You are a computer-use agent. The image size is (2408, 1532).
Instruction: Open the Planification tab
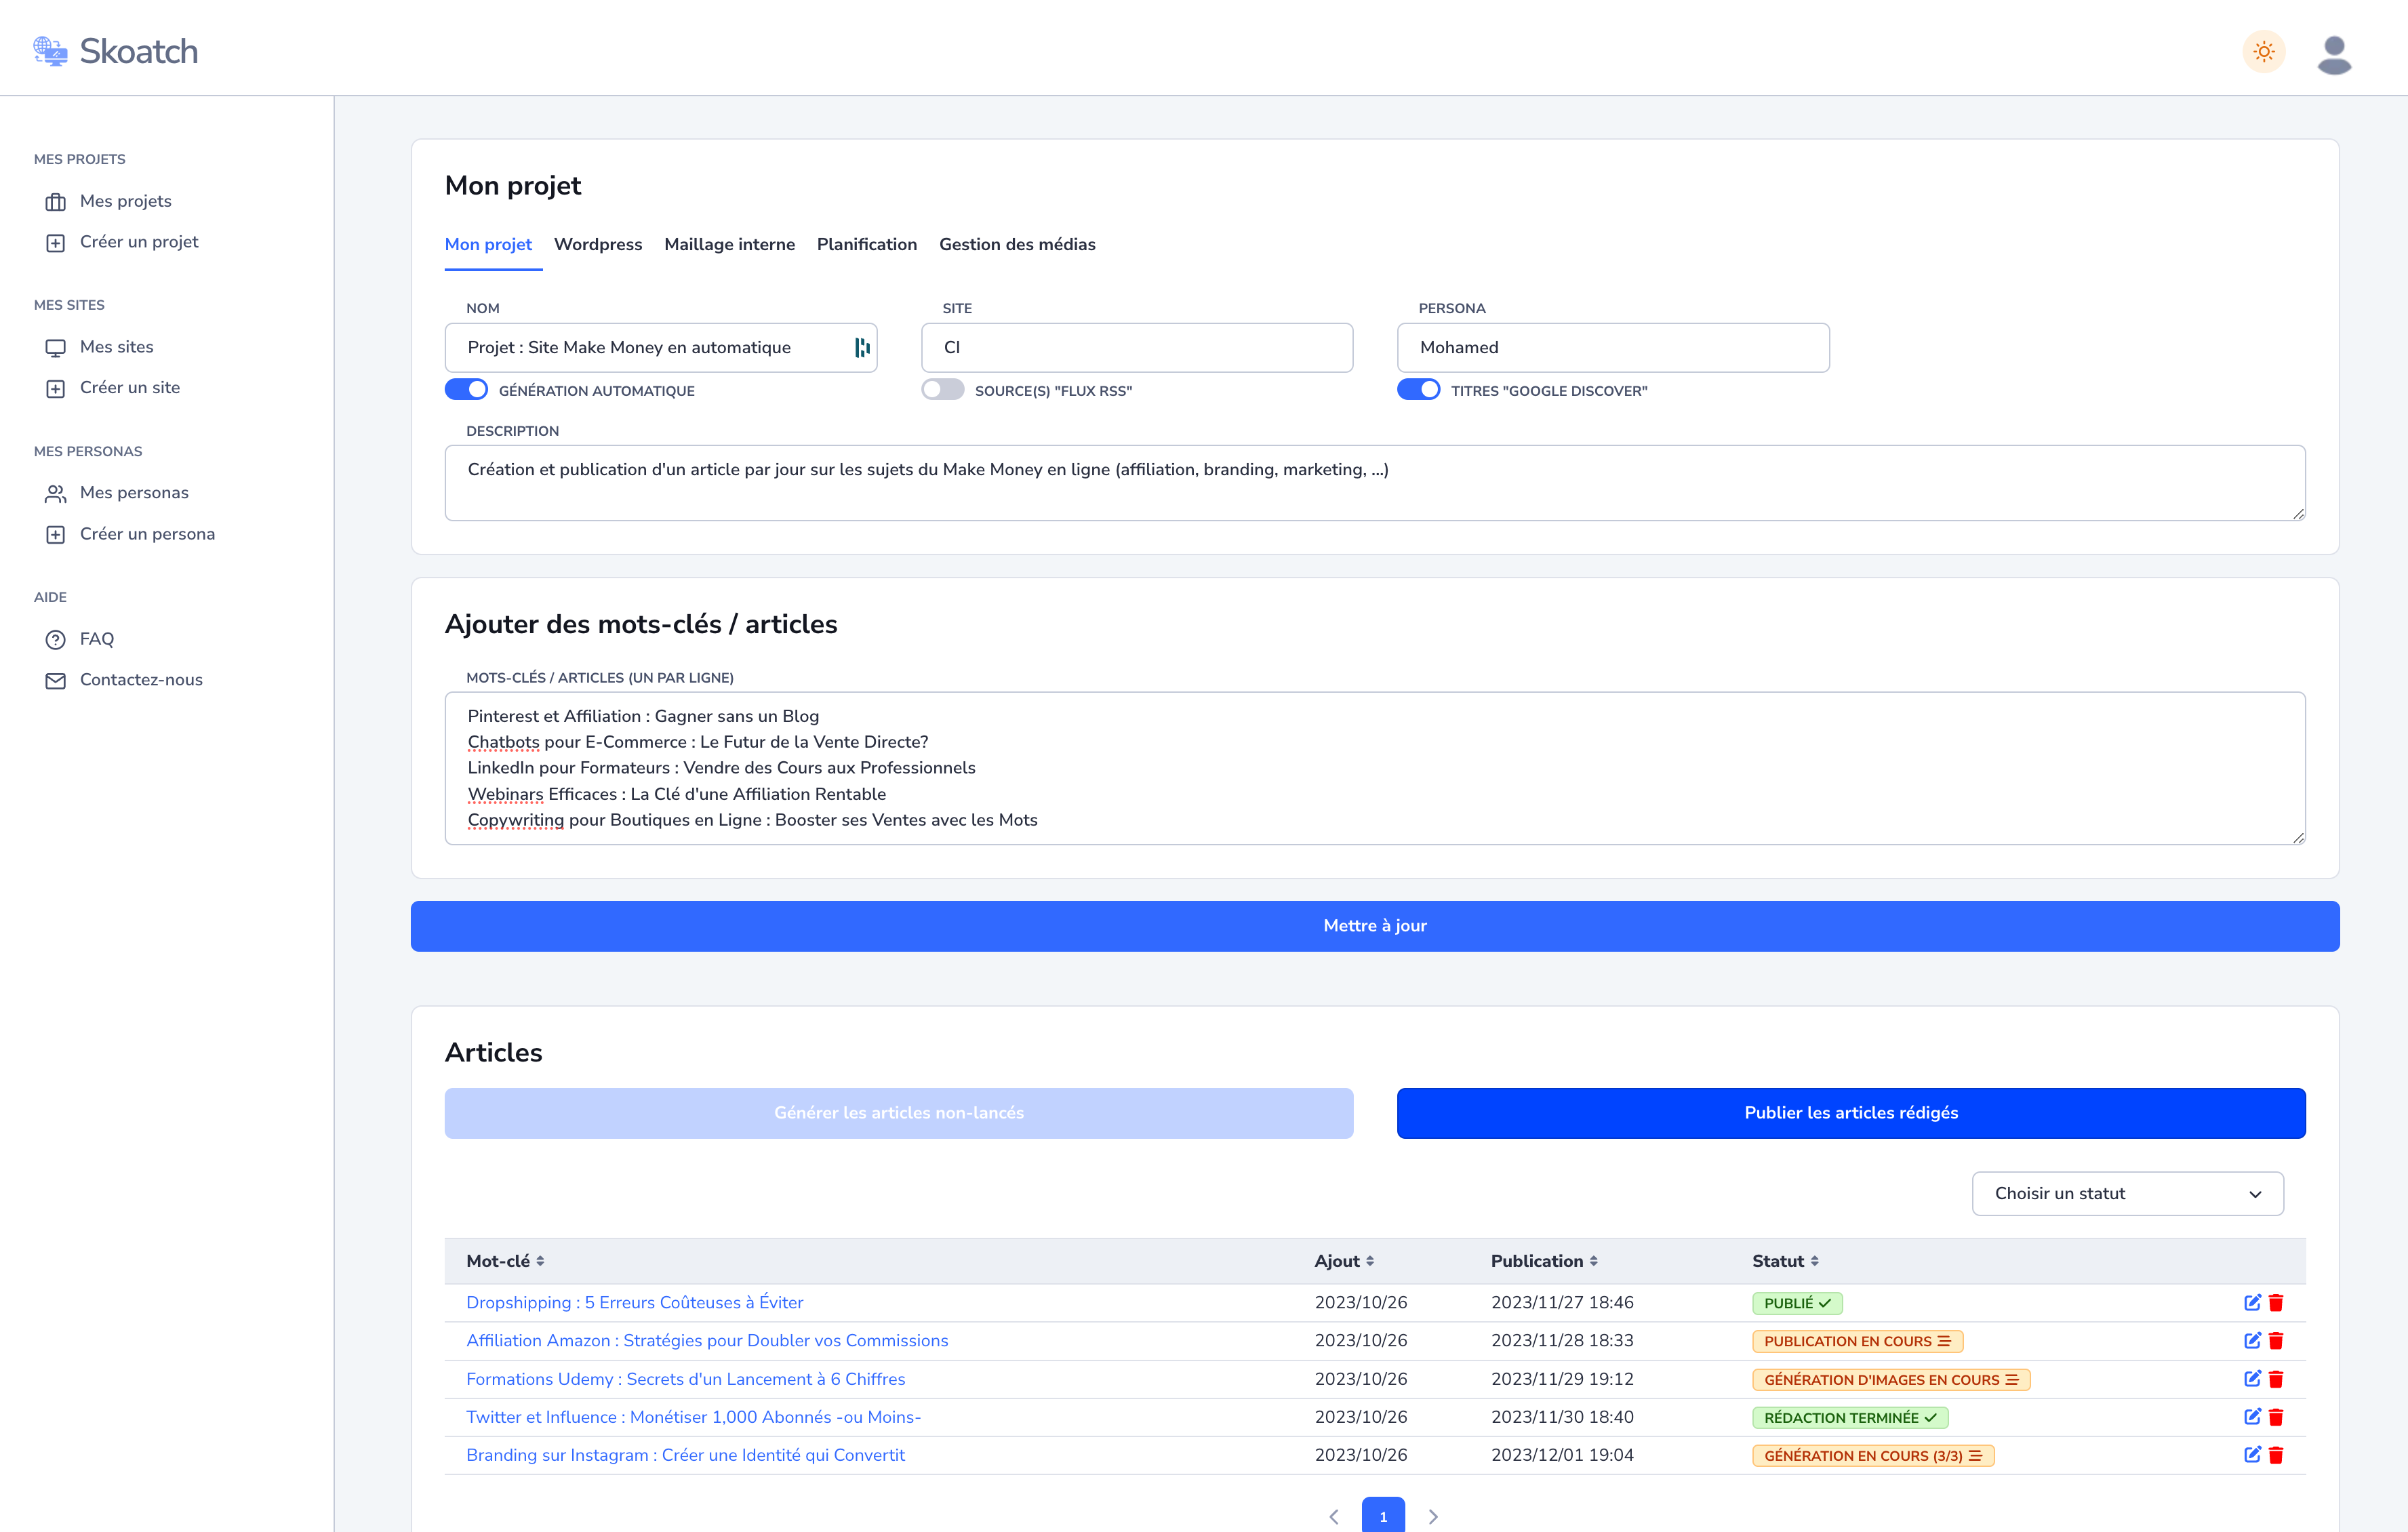click(866, 245)
